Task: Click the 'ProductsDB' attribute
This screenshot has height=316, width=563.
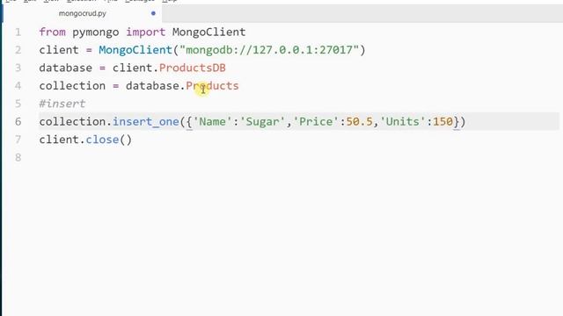Action: 192,68
